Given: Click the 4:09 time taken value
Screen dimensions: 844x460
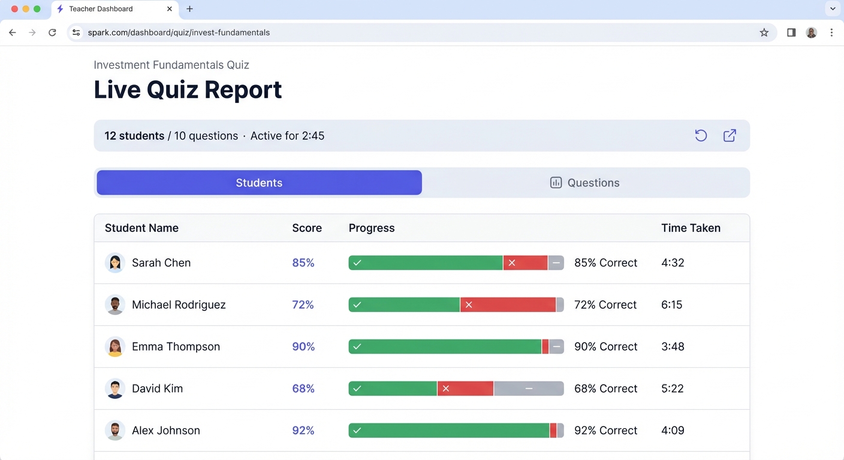Looking at the screenshot, I should [x=673, y=431].
